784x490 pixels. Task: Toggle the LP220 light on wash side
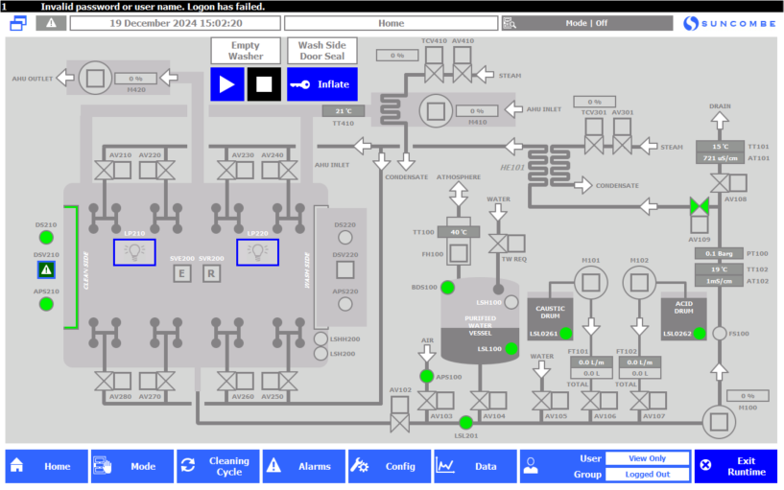(257, 251)
